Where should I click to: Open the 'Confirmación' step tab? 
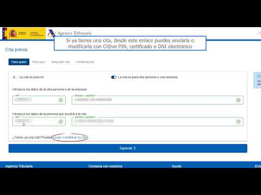[x=85, y=62]
